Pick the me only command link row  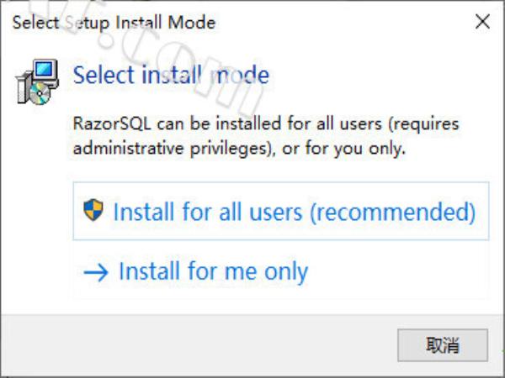(281, 271)
